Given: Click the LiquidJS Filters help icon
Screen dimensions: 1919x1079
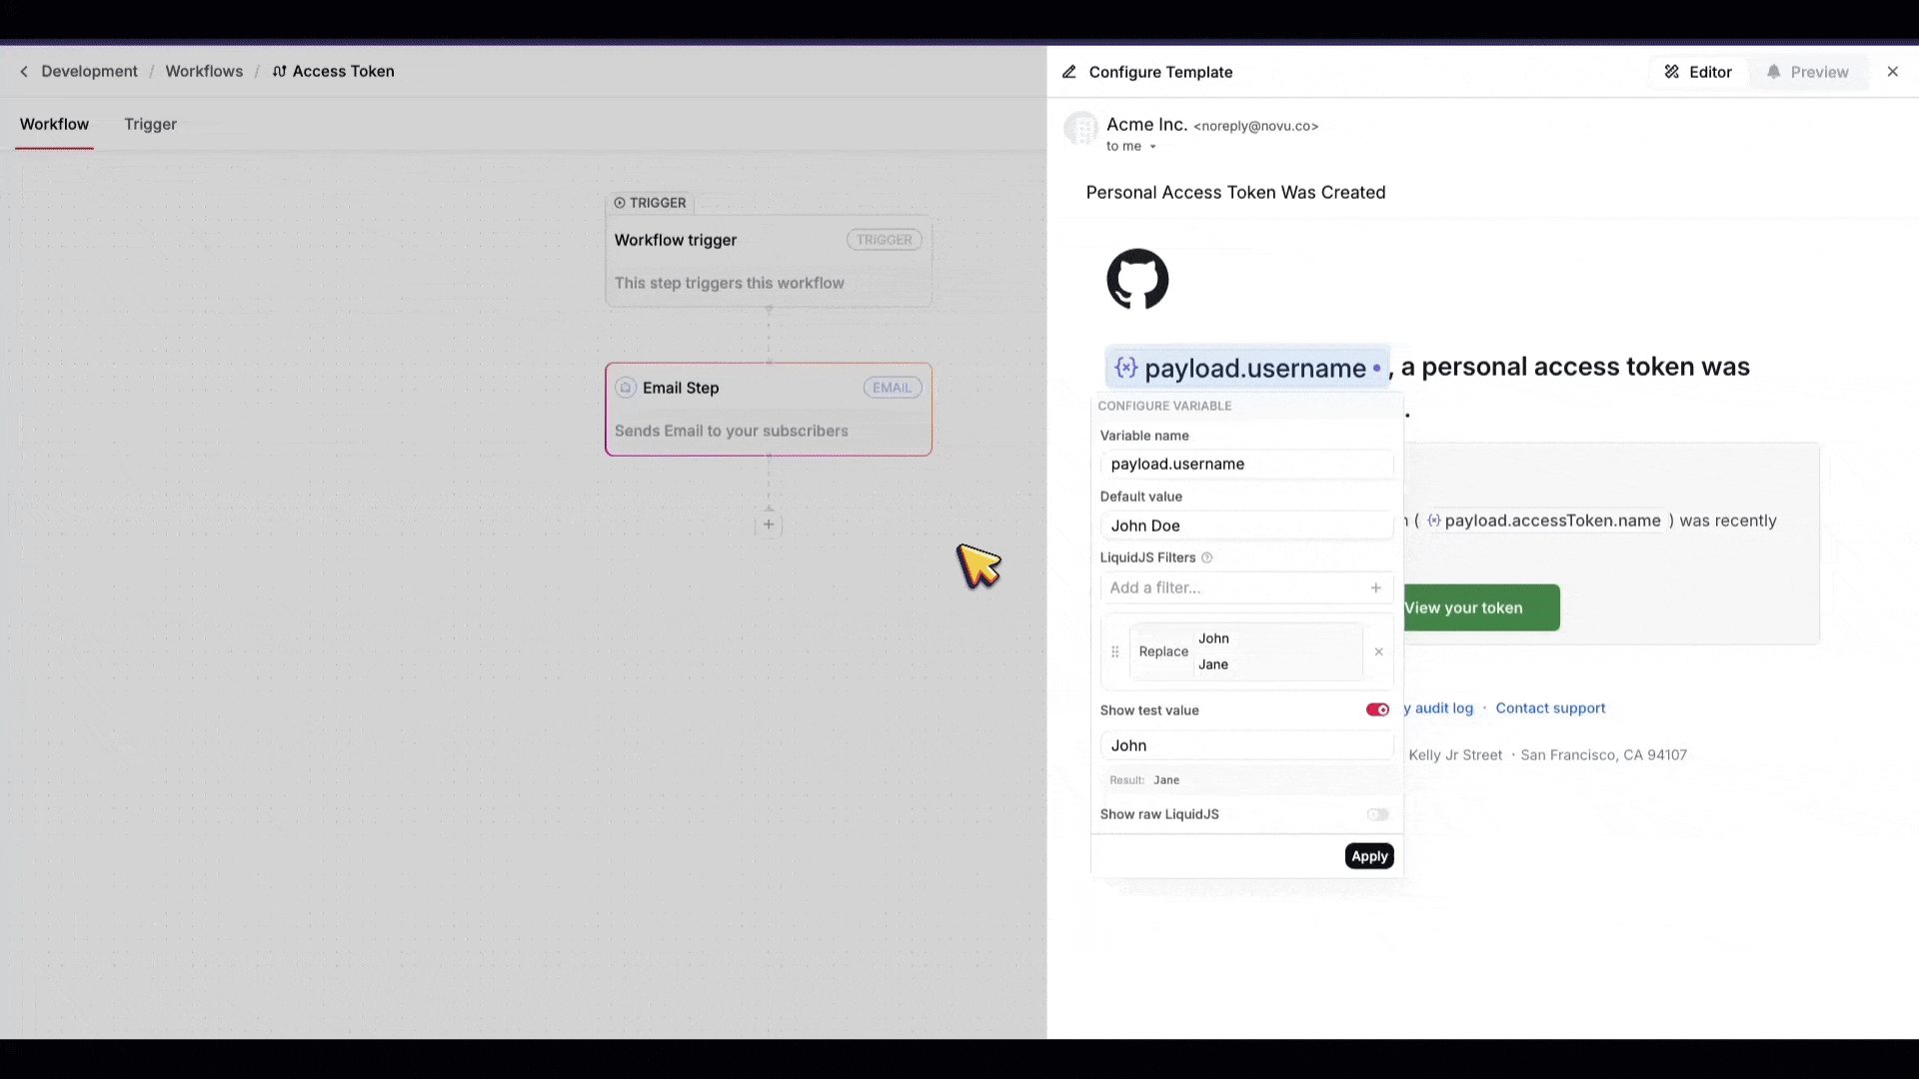Looking at the screenshot, I should pyautogui.click(x=1206, y=558).
